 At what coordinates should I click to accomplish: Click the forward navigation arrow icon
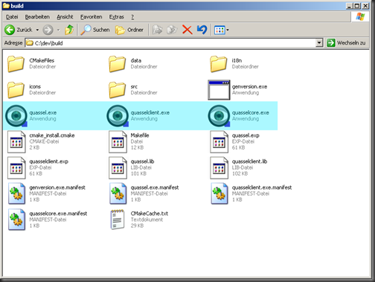[x=48, y=30]
